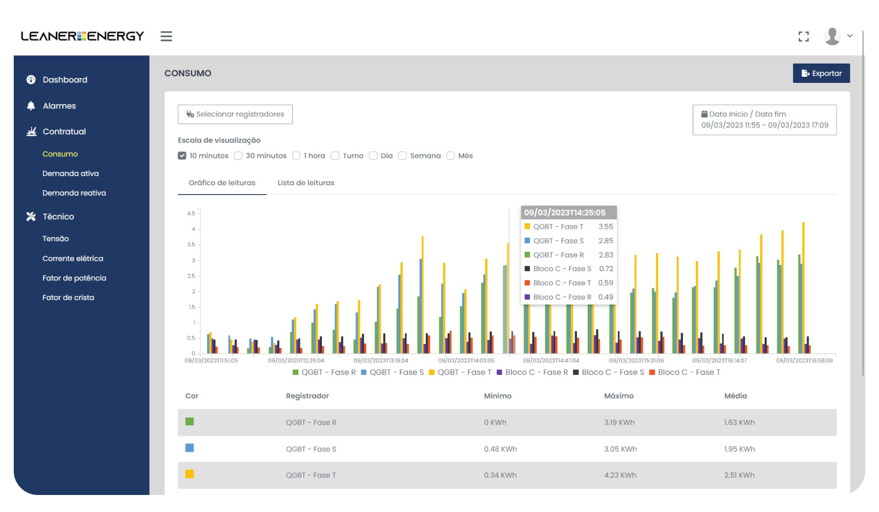Toggle Bloco C - Fase S legend entry

click(609, 373)
